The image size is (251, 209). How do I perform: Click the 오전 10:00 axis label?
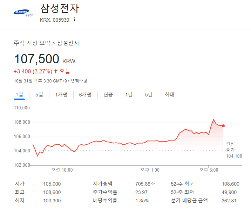point(62,170)
